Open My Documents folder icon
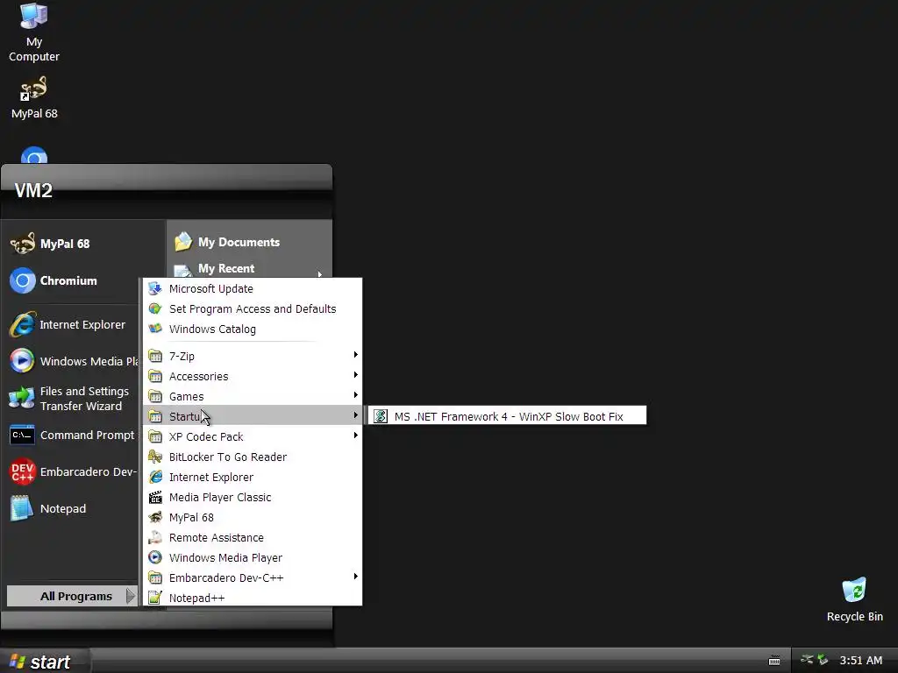 pyautogui.click(x=183, y=242)
